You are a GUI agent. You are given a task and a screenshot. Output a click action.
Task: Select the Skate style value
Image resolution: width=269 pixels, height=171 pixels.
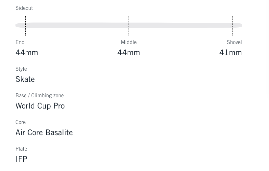pyautogui.click(x=25, y=79)
